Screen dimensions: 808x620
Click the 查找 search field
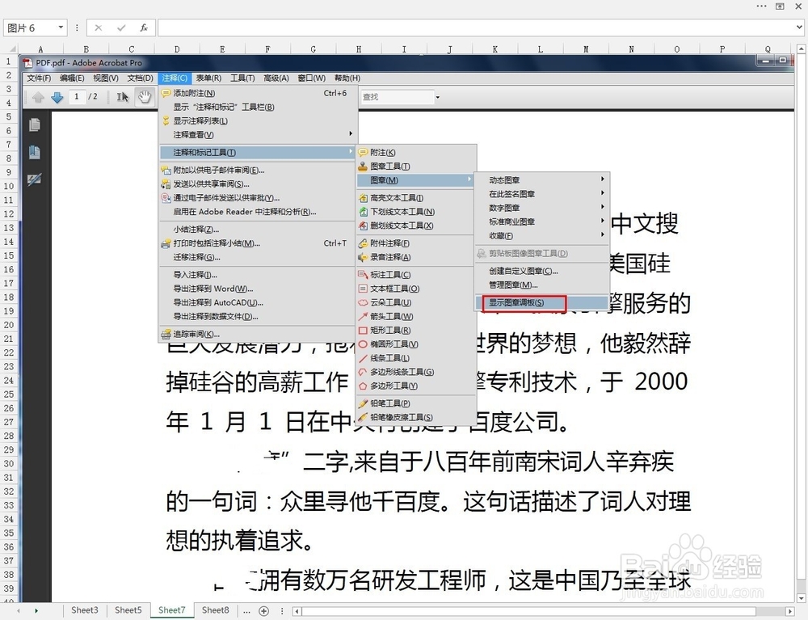pyautogui.click(x=398, y=97)
